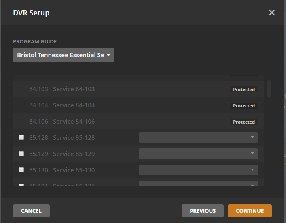Check the box for channel 85.130

click(x=21, y=170)
